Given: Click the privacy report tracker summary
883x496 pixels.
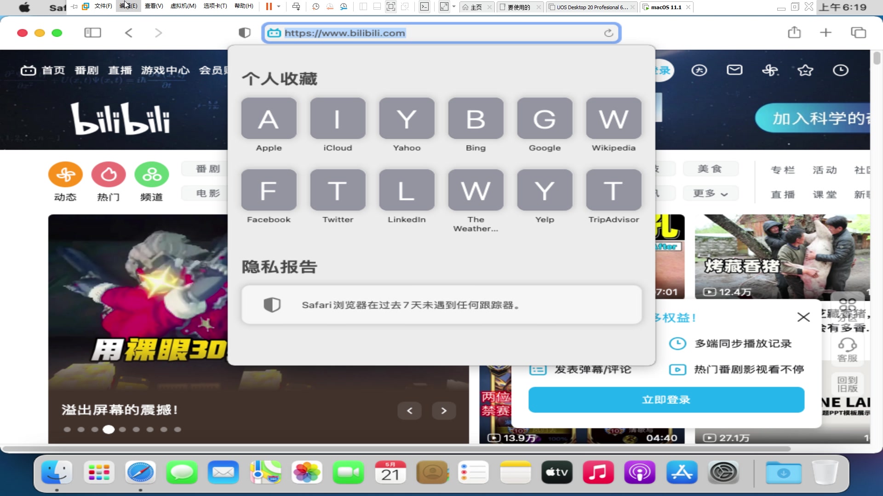Looking at the screenshot, I should pyautogui.click(x=441, y=305).
